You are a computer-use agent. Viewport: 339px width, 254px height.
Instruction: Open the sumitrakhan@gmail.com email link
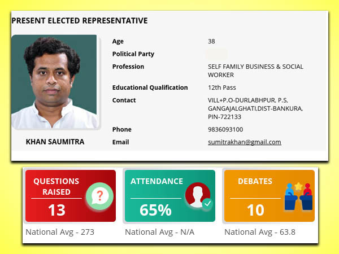coord(245,142)
